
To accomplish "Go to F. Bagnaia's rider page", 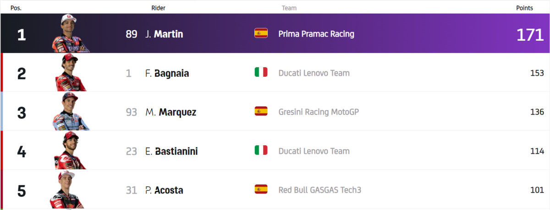I will click(167, 73).
